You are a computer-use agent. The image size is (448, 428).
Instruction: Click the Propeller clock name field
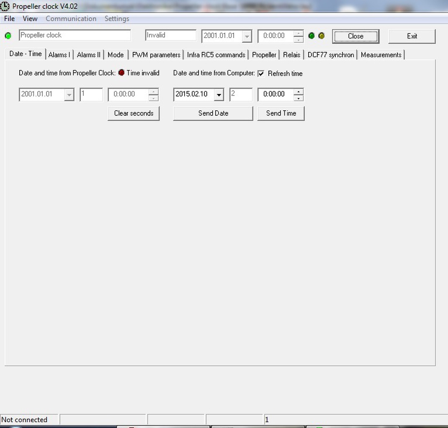75,35
